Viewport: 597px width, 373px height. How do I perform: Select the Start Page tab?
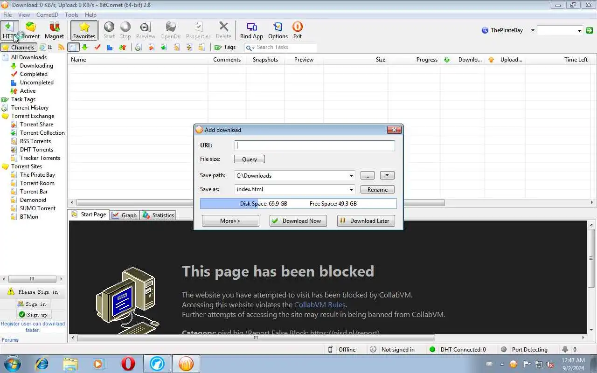pyautogui.click(x=89, y=214)
